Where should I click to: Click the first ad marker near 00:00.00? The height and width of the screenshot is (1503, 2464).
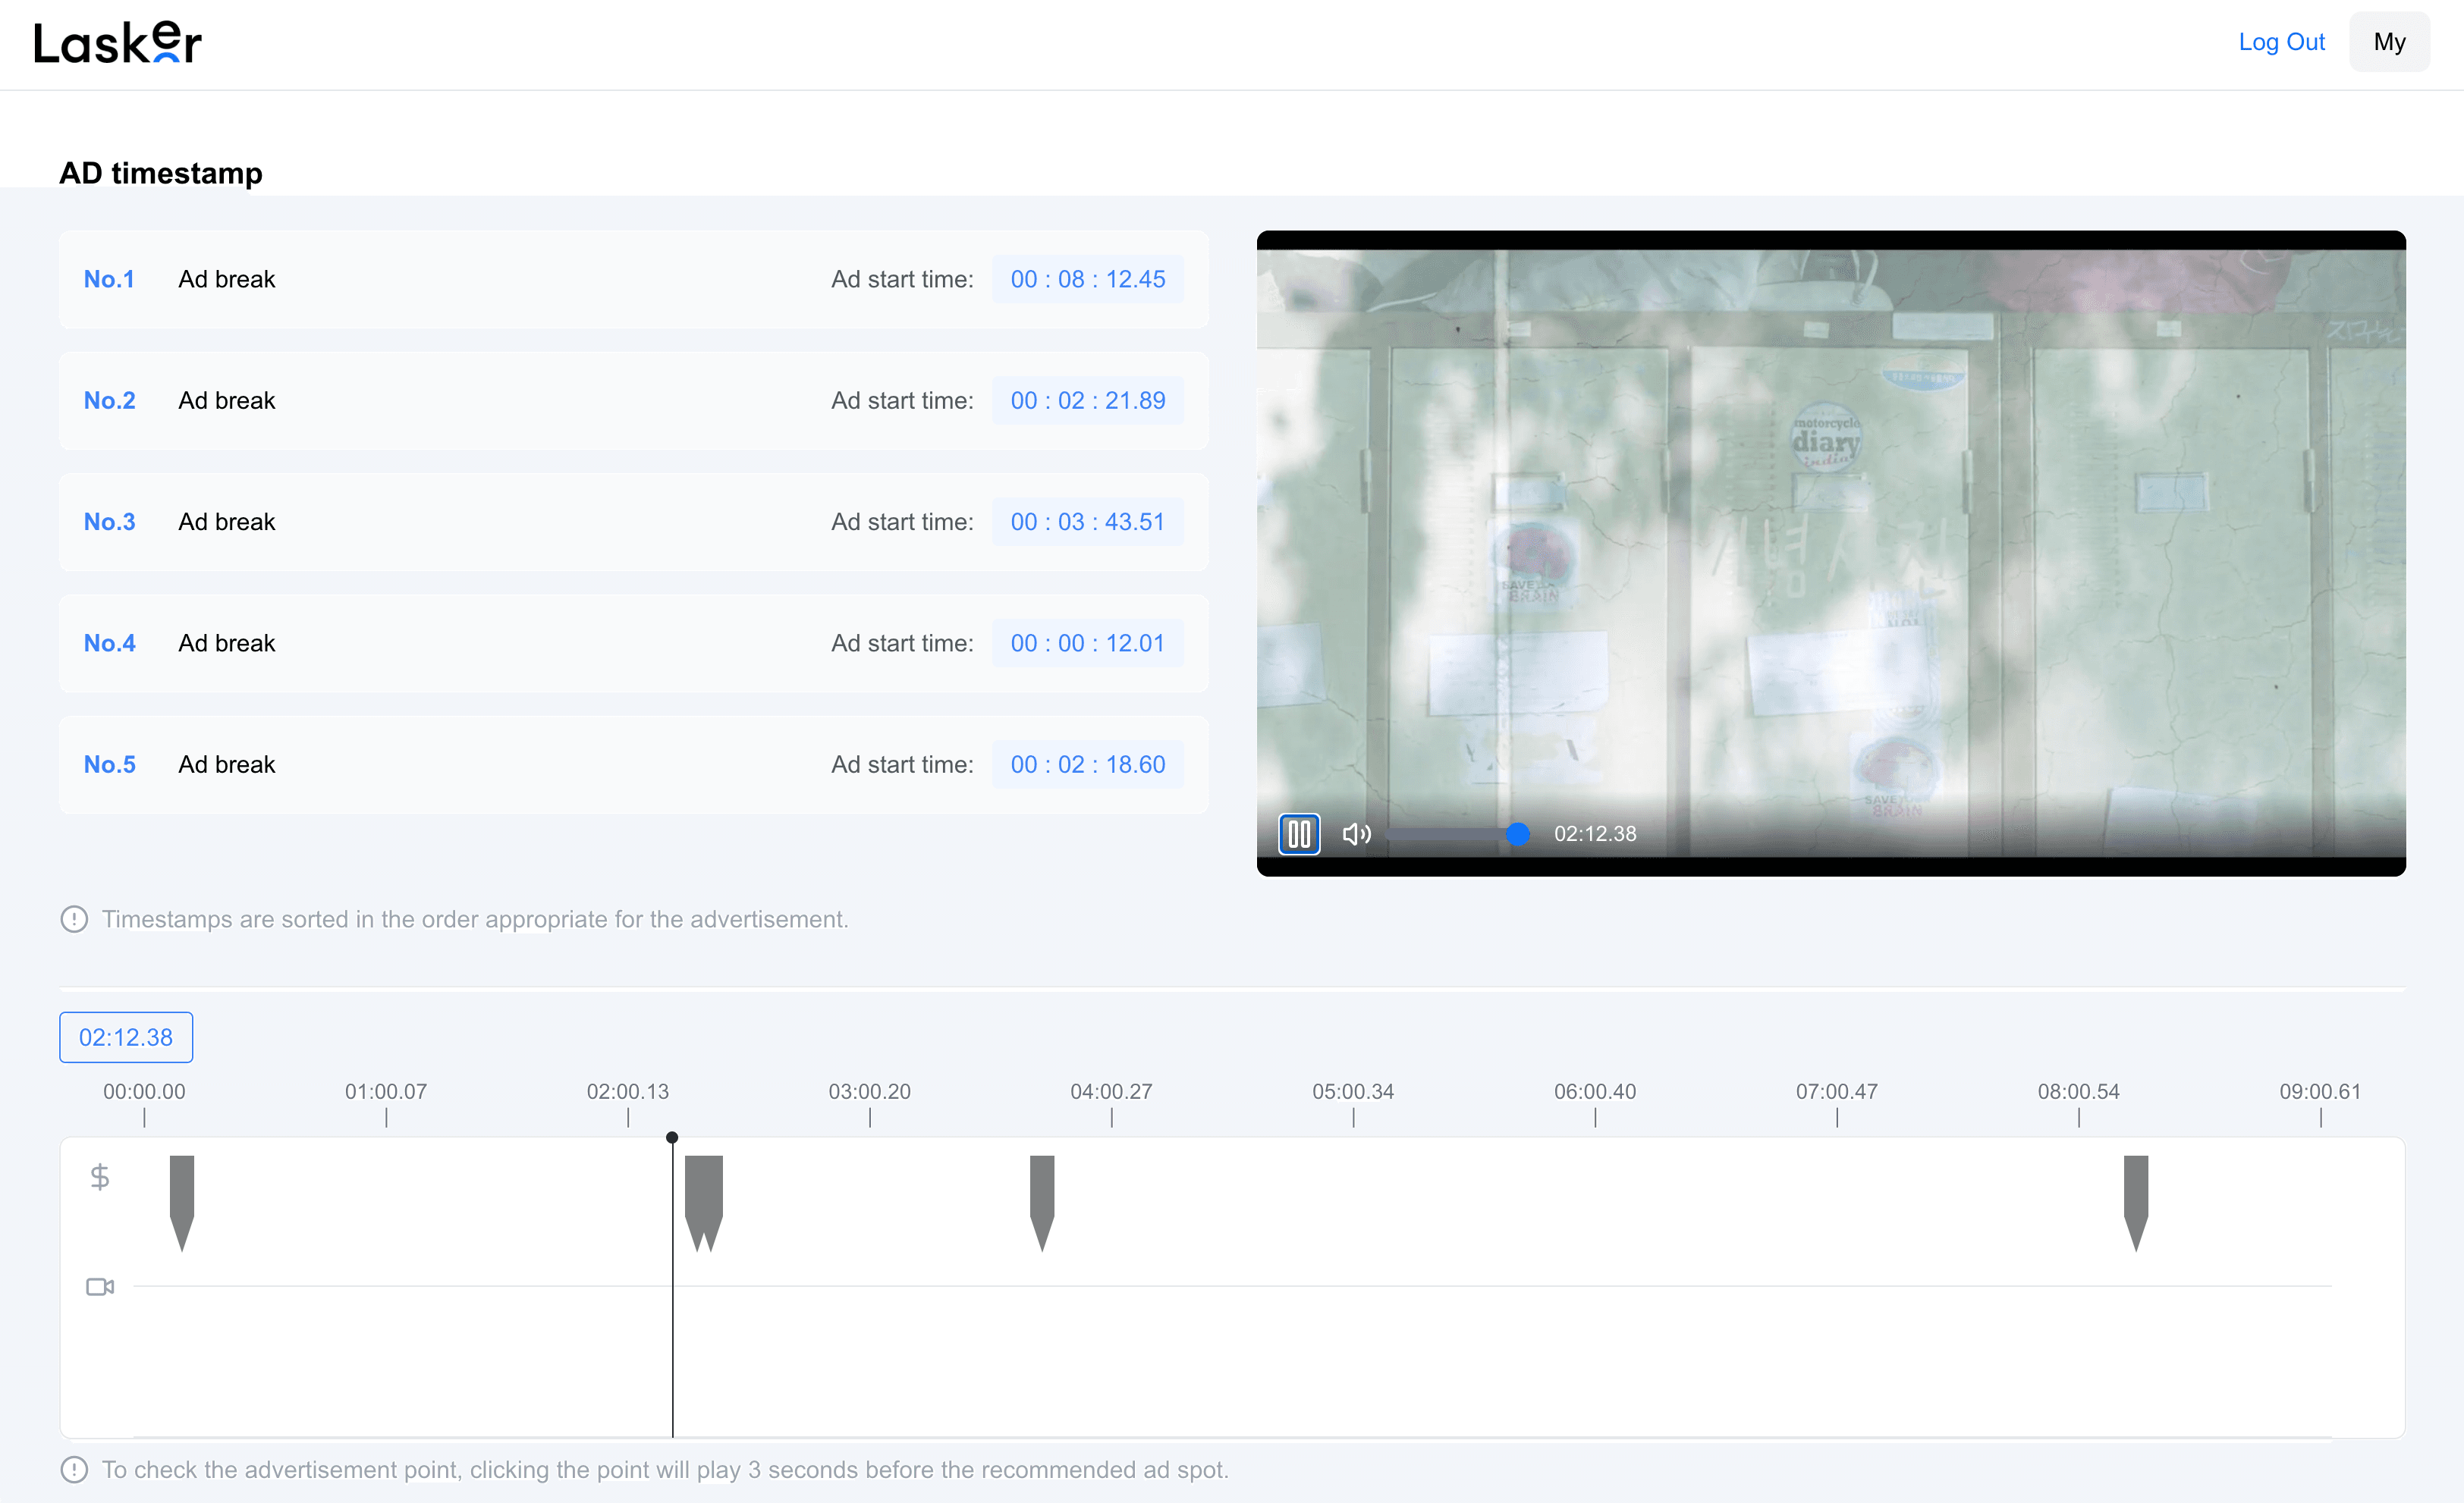tap(182, 1202)
